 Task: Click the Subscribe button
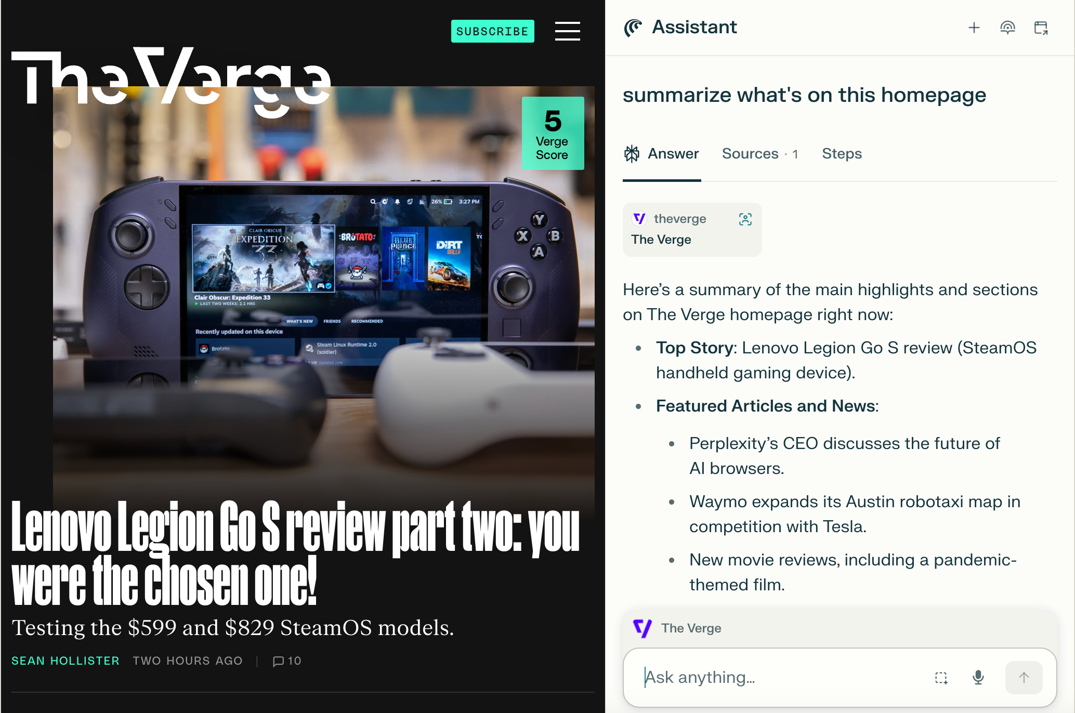click(x=492, y=31)
